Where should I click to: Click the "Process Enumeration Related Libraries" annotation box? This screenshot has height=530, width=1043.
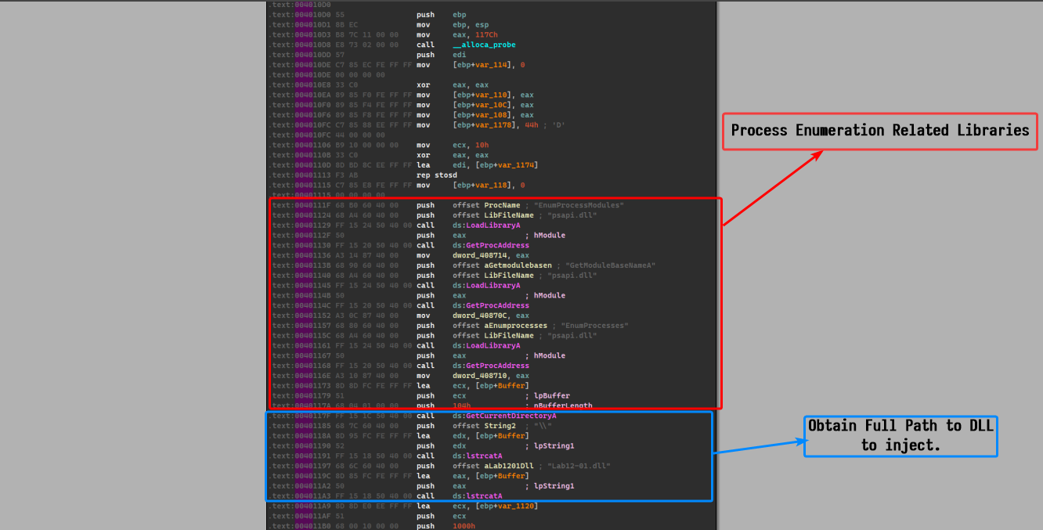coord(880,131)
